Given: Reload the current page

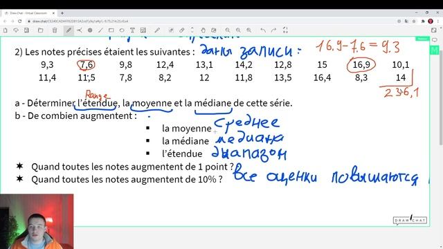Looking at the screenshot, I should 20,21.
